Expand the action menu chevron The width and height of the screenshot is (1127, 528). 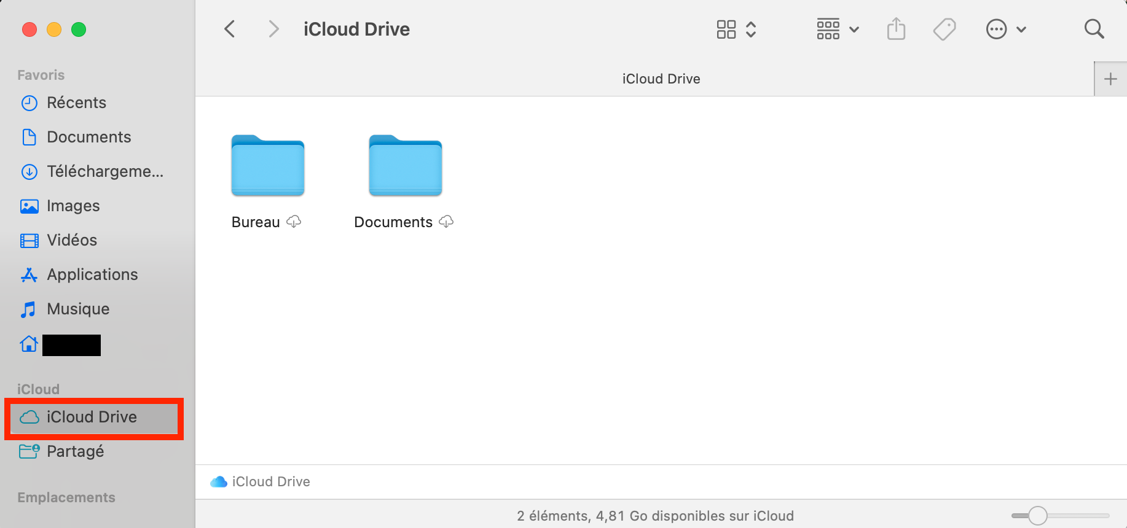[x=1021, y=29]
